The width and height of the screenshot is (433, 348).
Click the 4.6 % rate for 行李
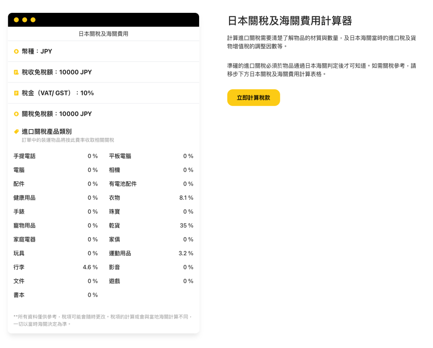click(90, 267)
